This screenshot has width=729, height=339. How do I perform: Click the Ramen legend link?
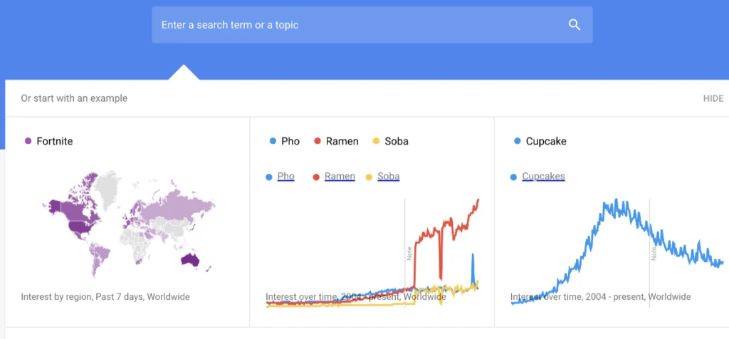340,177
